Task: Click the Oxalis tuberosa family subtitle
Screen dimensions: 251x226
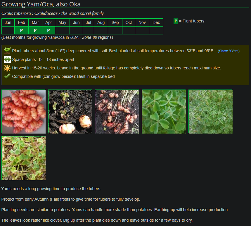Action: [53, 13]
